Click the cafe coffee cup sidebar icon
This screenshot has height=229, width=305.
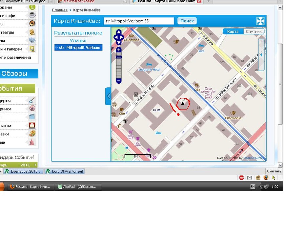point(32,15)
